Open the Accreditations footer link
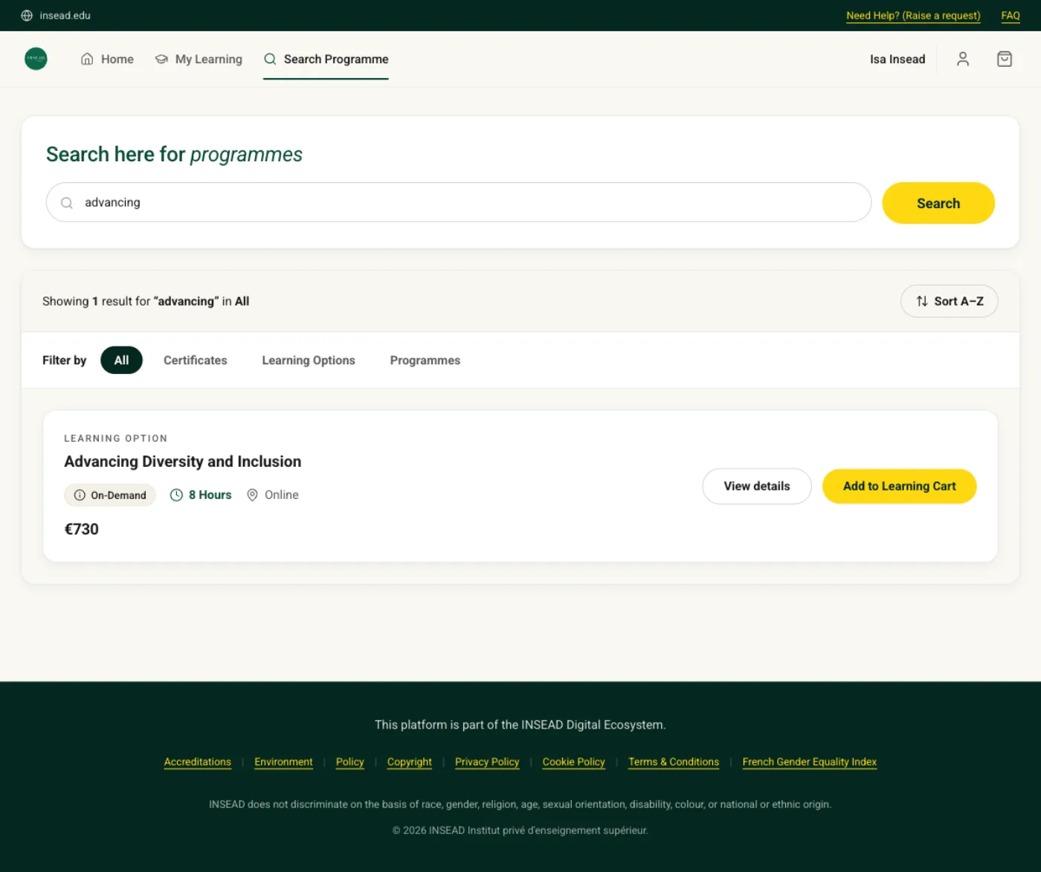The image size is (1041, 872). pyautogui.click(x=198, y=762)
